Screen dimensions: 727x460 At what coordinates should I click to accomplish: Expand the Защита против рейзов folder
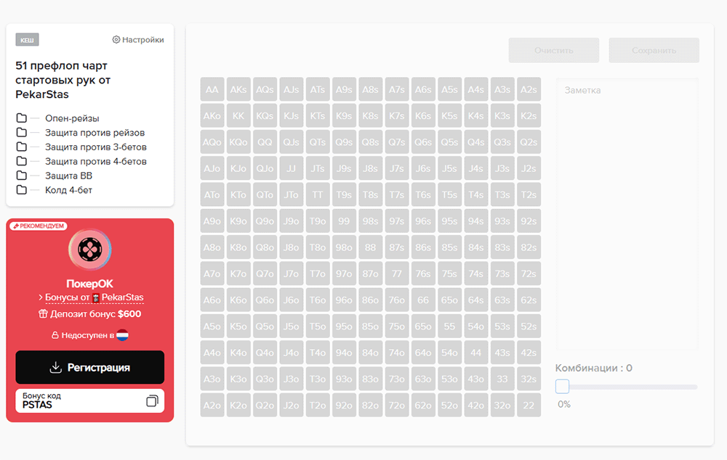click(x=95, y=133)
